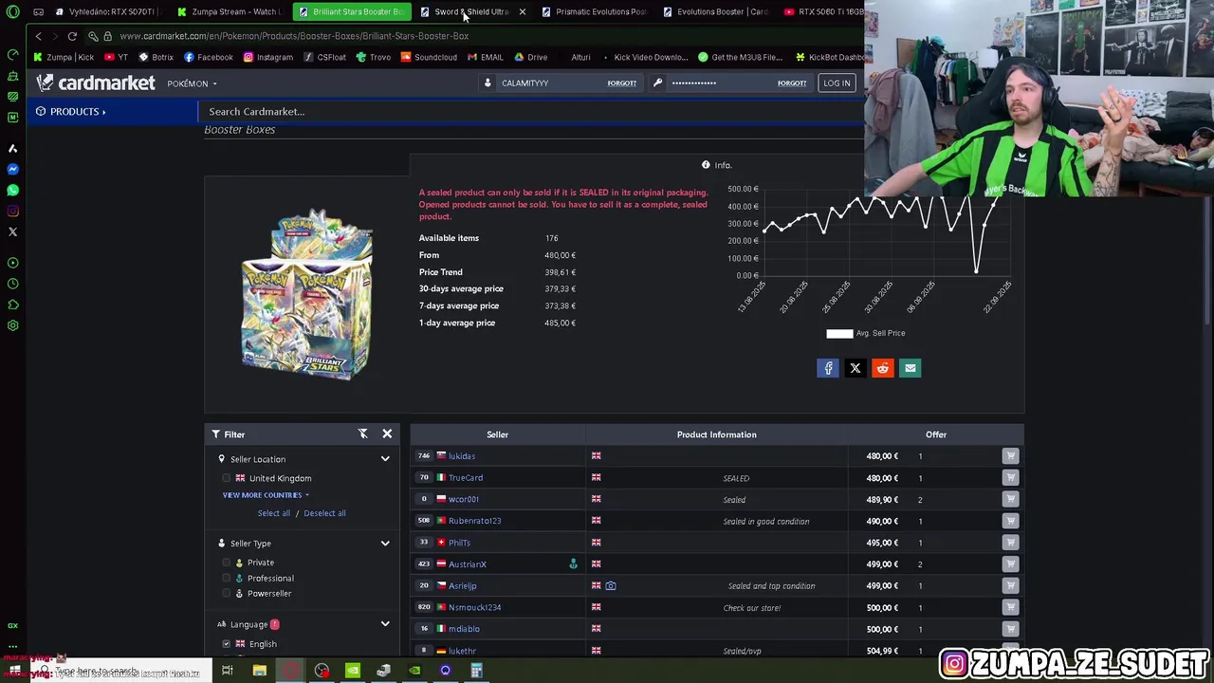Open the Soundcloud bookmark
1214x683 pixels.
429,57
